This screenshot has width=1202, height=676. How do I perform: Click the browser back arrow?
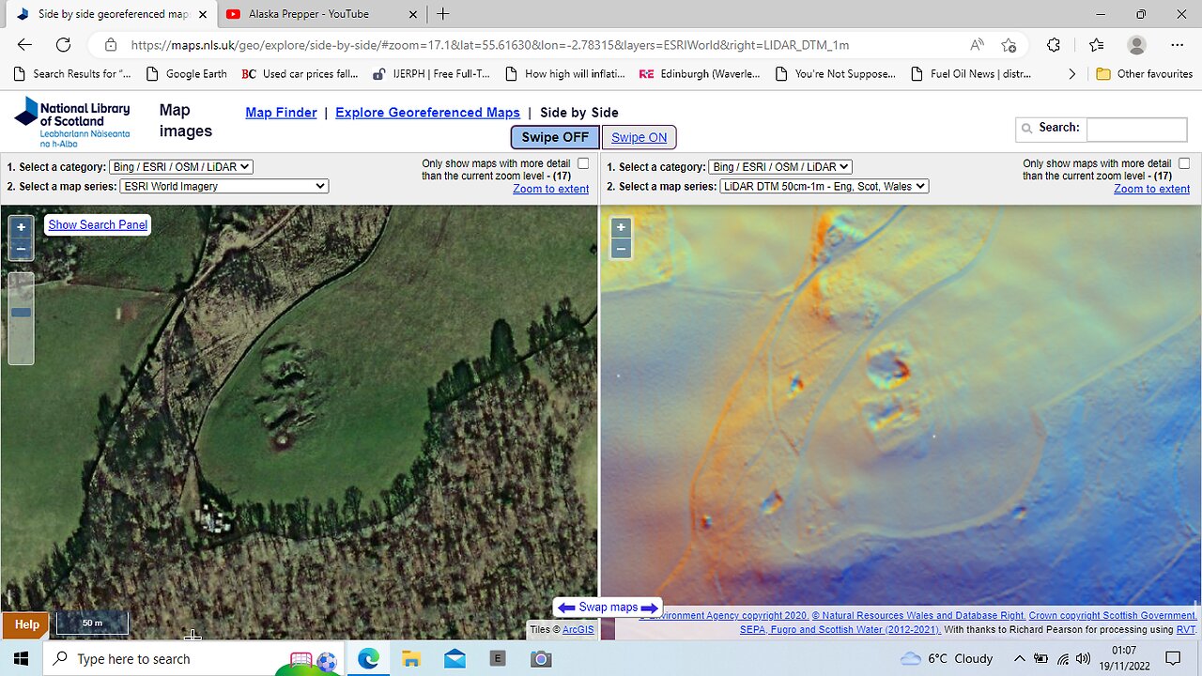(x=24, y=45)
